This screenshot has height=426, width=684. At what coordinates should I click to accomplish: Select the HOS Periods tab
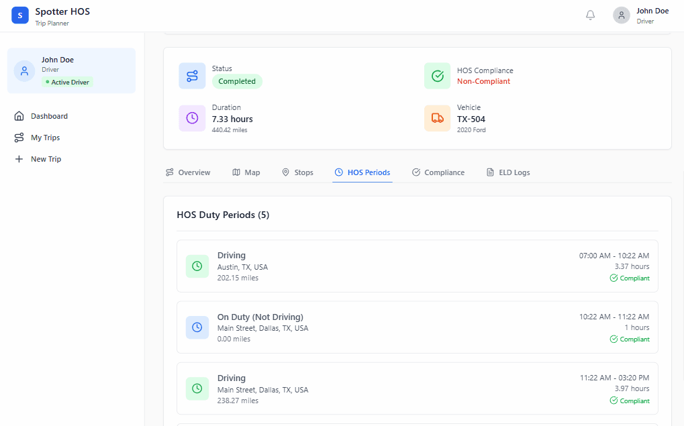click(362, 172)
